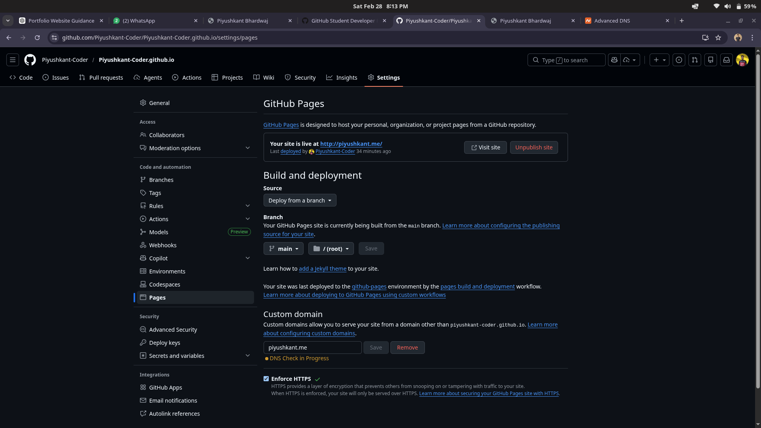
Task: Close the Portfolio Website Guidance tab
Action: coord(101,21)
